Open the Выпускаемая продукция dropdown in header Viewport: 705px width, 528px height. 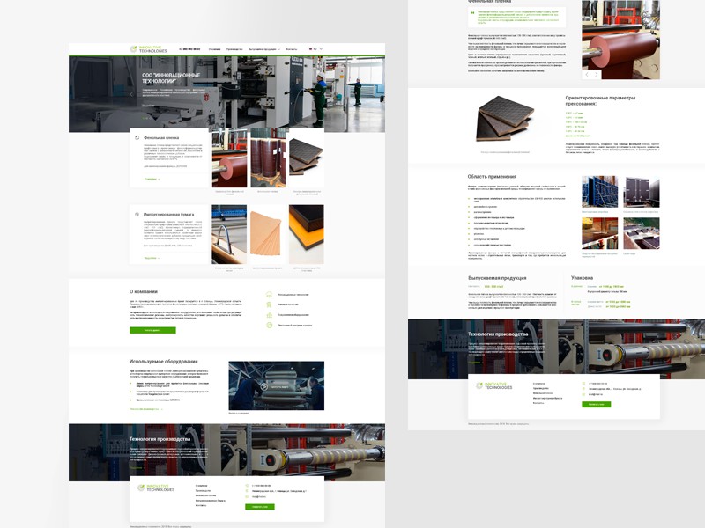264,49
